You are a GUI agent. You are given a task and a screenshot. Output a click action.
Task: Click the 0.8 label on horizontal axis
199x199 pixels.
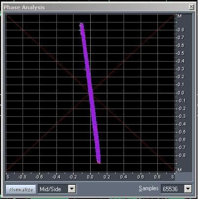[x=157, y=177]
